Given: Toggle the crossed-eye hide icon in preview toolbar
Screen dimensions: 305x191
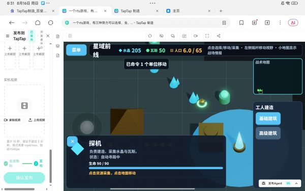Looking at the screenshot, I should point(161,36).
